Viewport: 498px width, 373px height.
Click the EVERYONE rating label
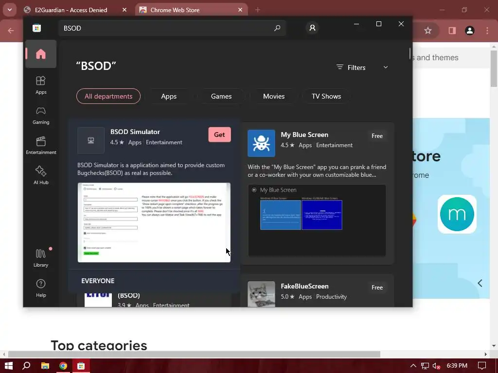(98, 281)
